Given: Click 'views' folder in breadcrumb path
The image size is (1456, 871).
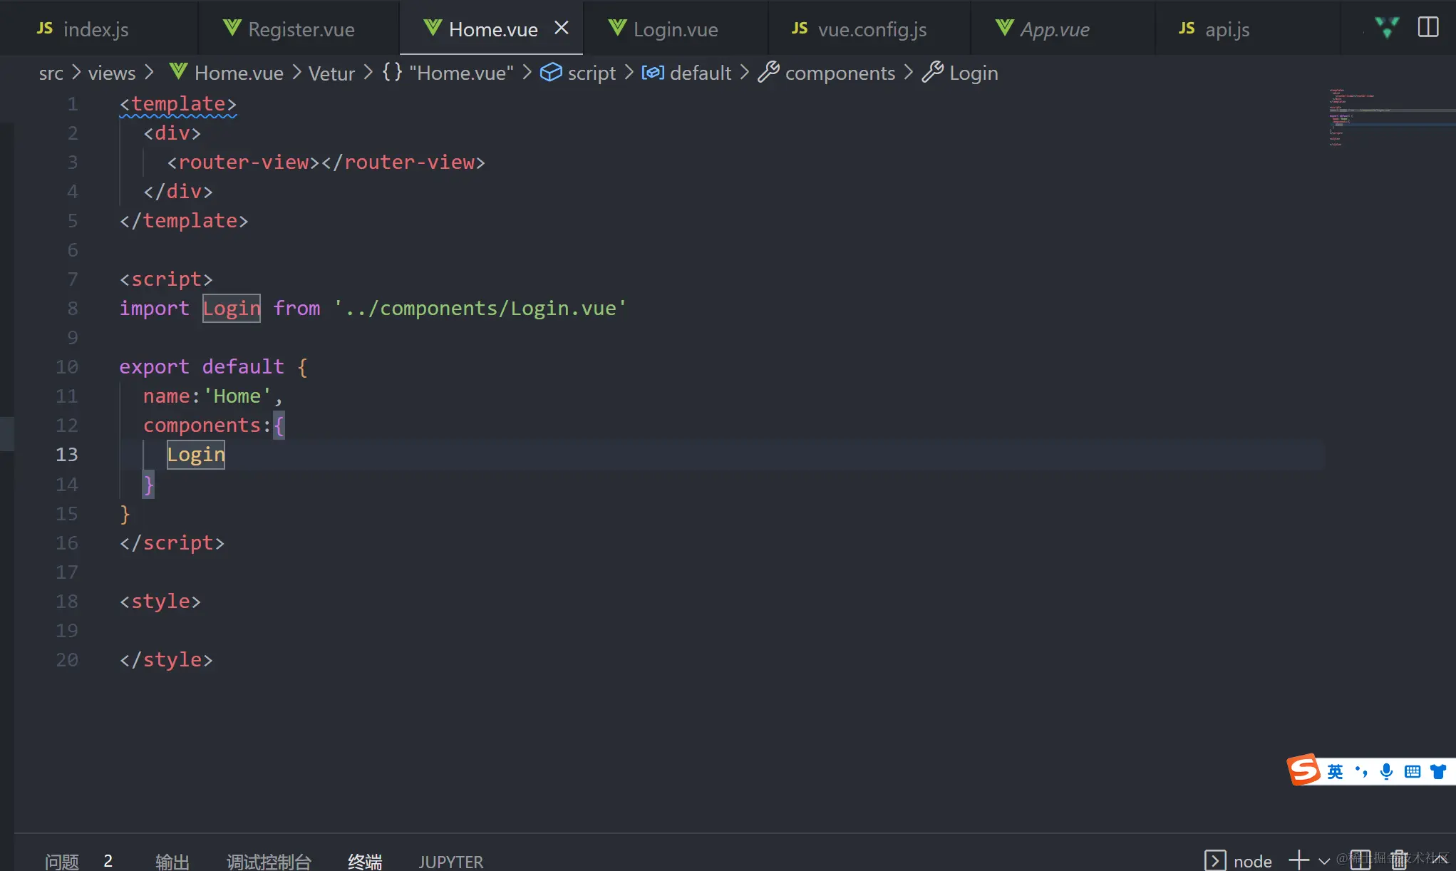Looking at the screenshot, I should click(x=111, y=73).
